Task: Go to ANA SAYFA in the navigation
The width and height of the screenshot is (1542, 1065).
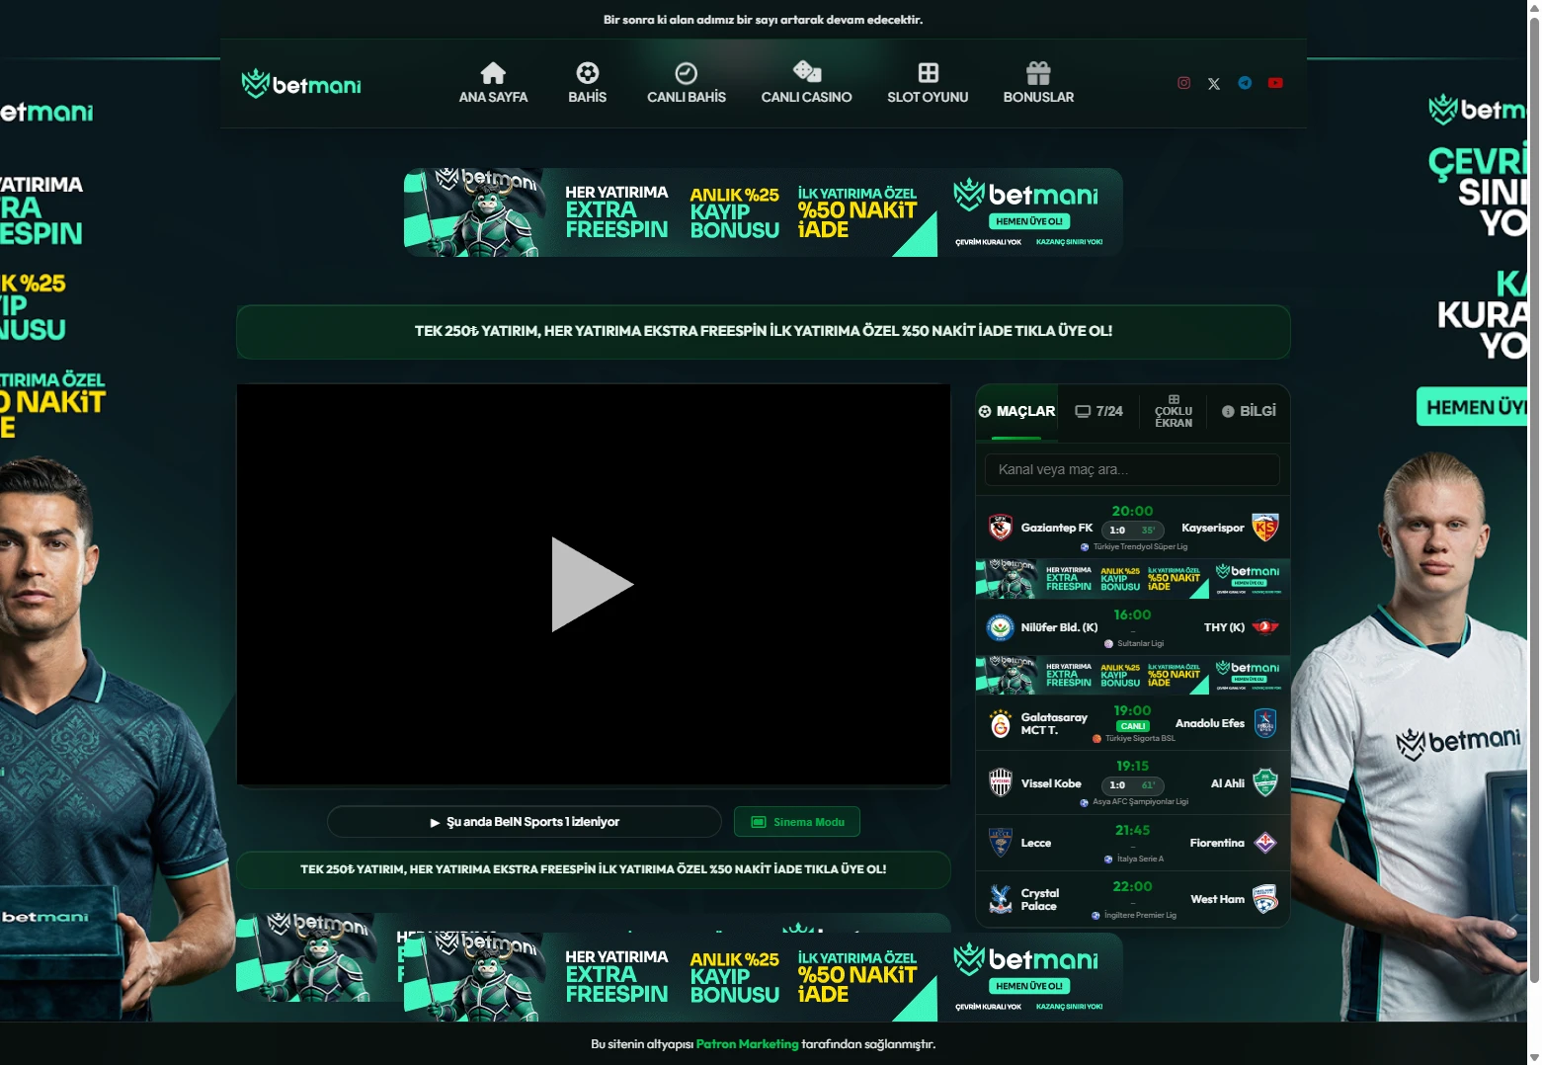Action: (x=493, y=83)
